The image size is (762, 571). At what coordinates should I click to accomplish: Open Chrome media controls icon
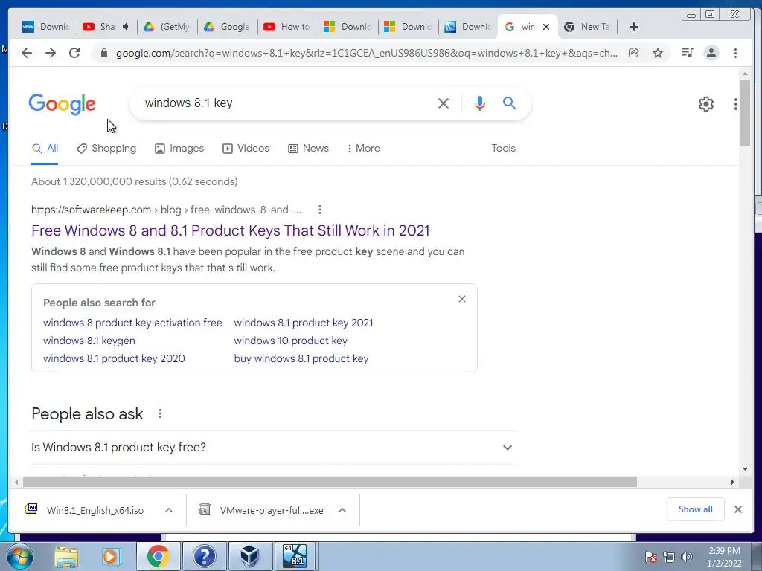tap(687, 53)
